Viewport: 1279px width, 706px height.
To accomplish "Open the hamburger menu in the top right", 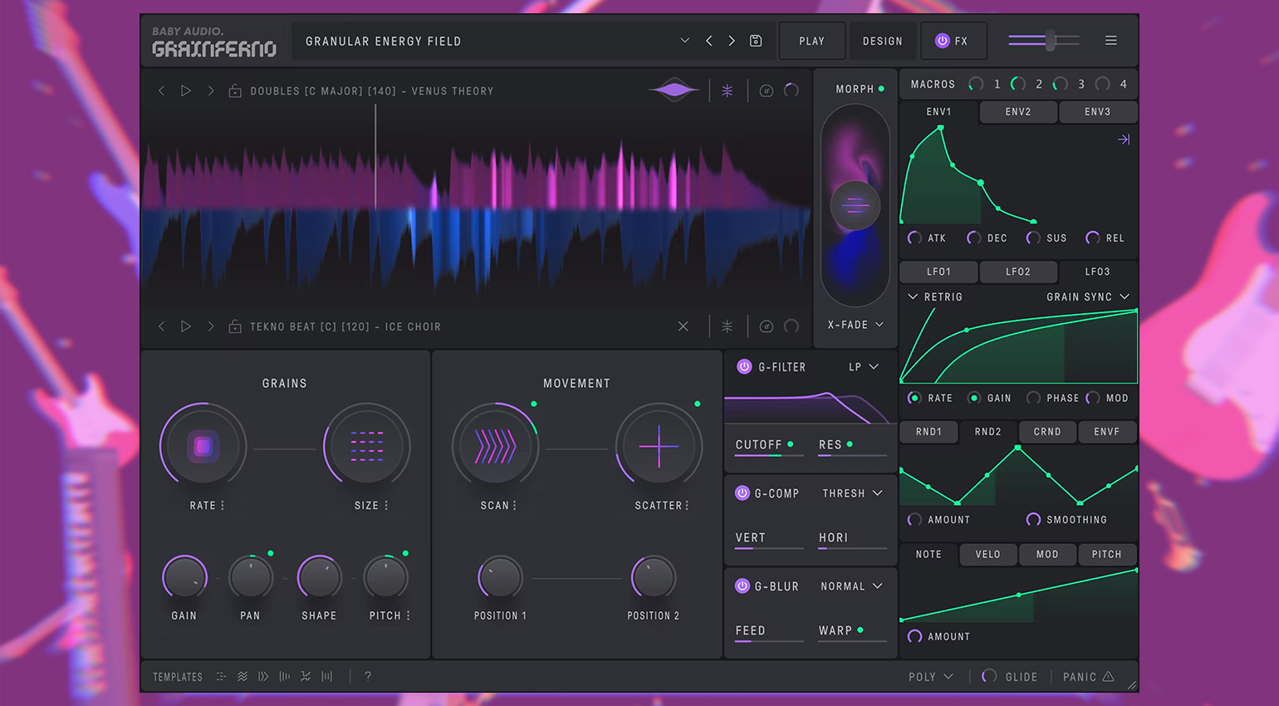I will 1111,40.
